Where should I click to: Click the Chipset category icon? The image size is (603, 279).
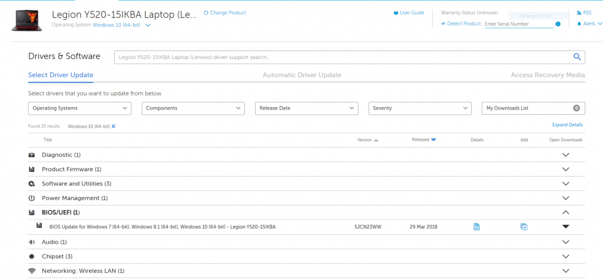(x=32, y=256)
